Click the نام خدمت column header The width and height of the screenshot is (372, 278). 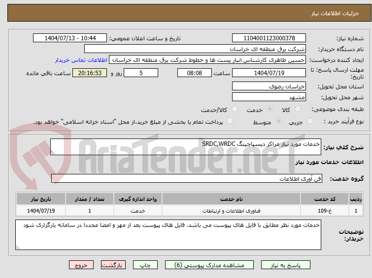pyautogui.click(x=231, y=199)
